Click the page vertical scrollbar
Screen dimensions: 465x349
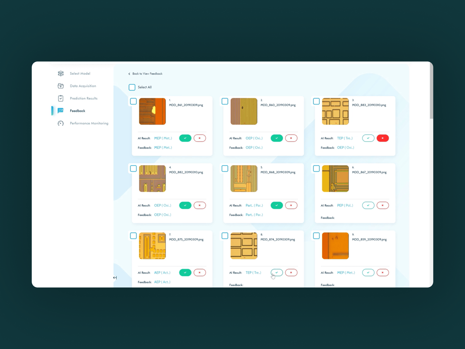tap(431, 91)
